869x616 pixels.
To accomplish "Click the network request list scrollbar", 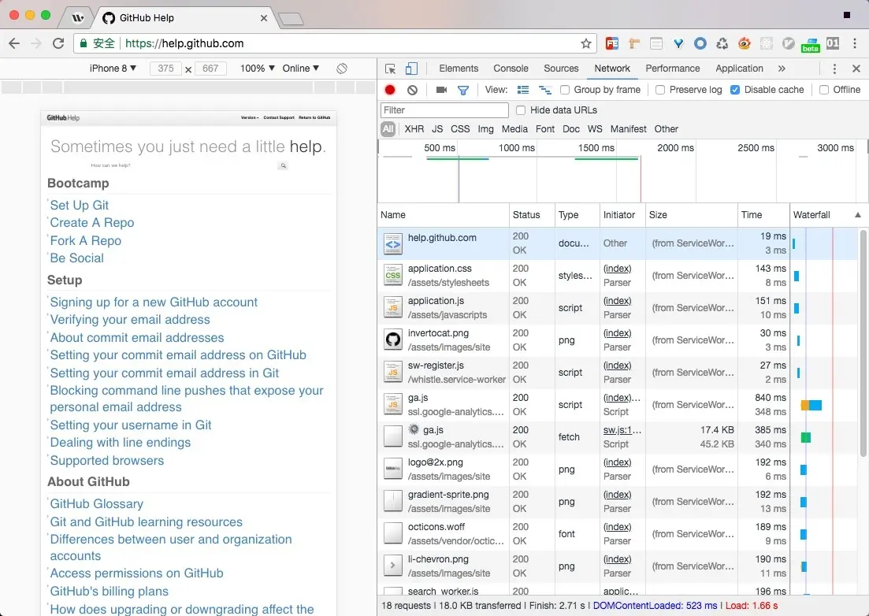I will [863, 343].
